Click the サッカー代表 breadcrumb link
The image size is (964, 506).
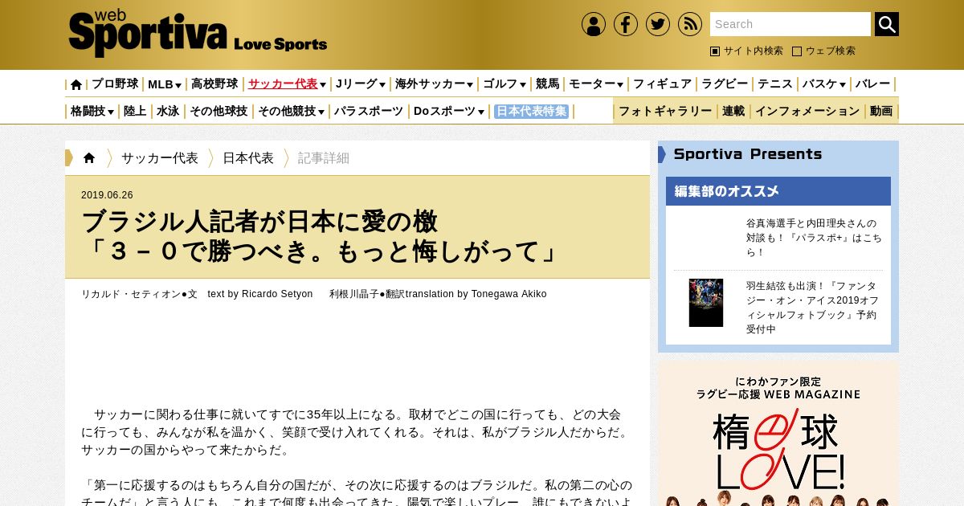pos(160,158)
